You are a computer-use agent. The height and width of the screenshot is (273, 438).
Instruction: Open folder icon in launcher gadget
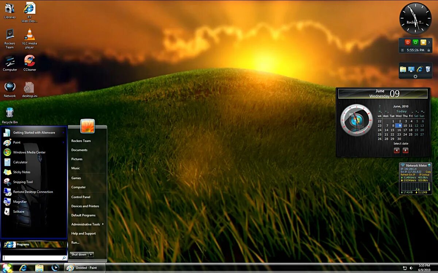pos(403,69)
